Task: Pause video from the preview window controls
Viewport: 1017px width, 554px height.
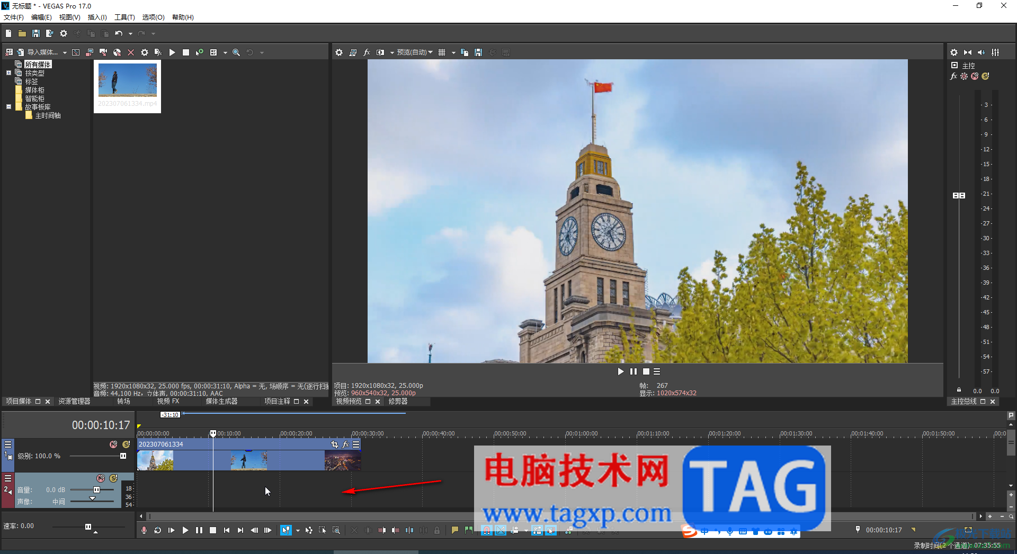Action: pyautogui.click(x=633, y=371)
